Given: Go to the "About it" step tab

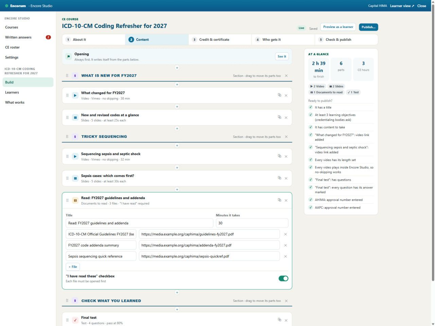Looking at the screenshot, I should tap(94, 39).
